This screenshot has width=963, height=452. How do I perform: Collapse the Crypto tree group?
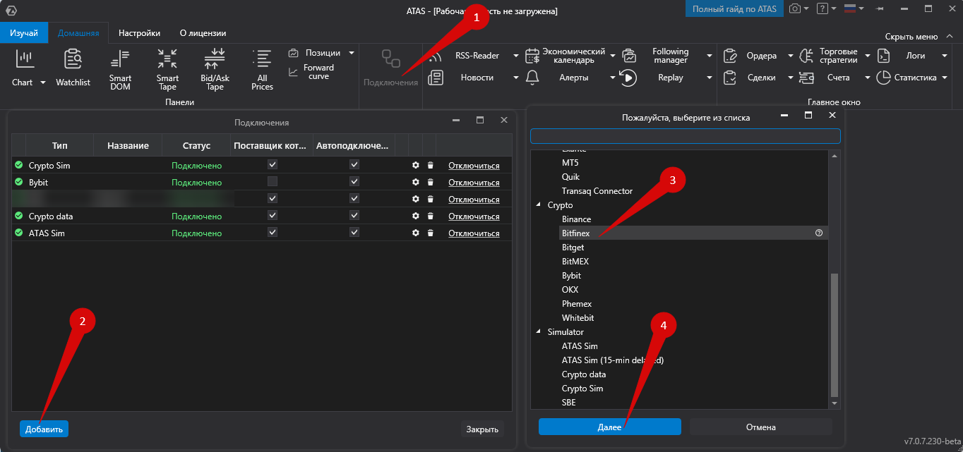(539, 205)
